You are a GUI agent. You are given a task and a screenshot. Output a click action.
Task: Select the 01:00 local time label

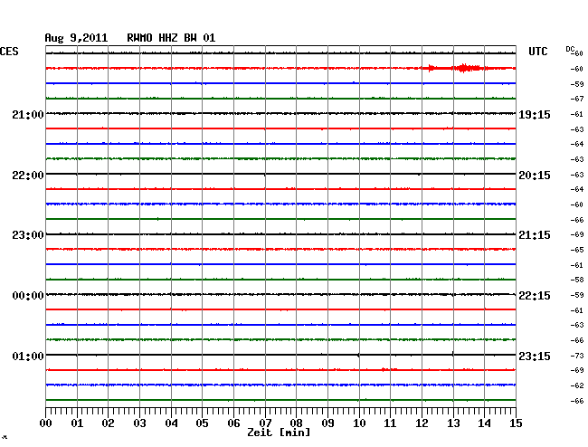(28, 356)
